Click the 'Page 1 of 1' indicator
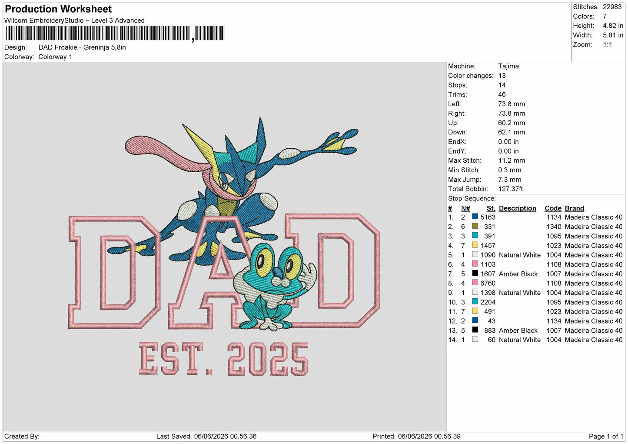 click(x=606, y=436)
